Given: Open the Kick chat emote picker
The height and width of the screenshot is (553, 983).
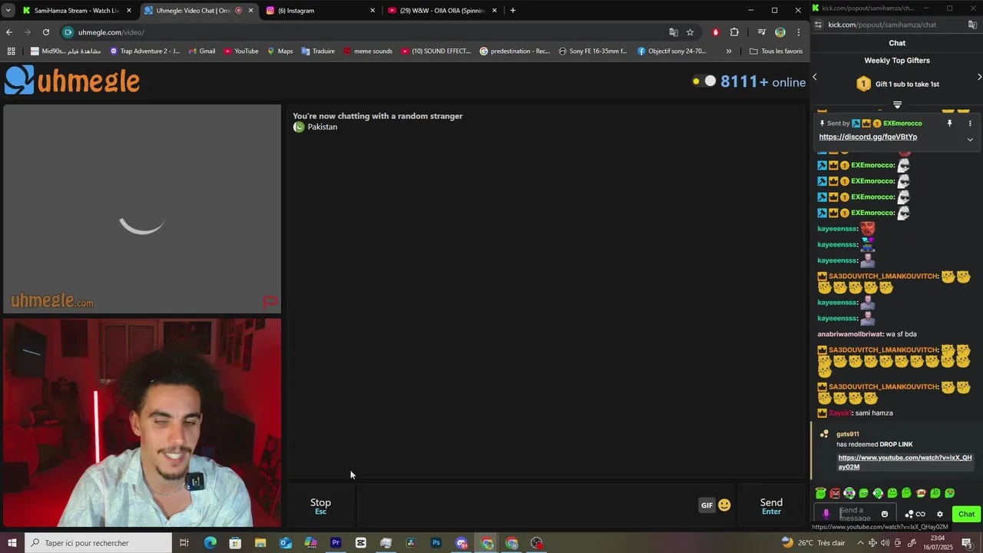Looking at the screenshot, I should click(885, 515).
